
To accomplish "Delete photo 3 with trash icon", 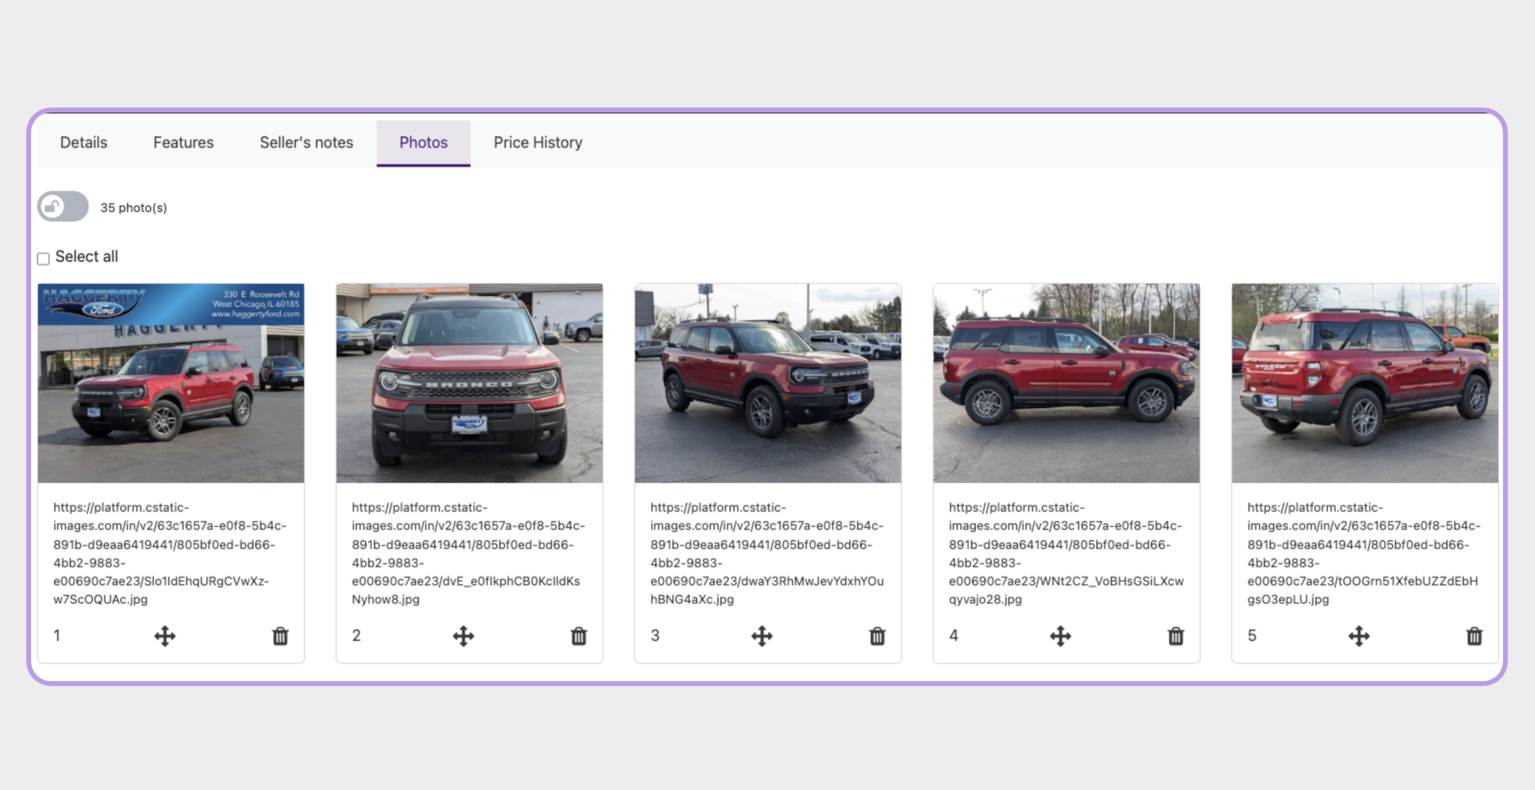I will click(x=877, y=636).
